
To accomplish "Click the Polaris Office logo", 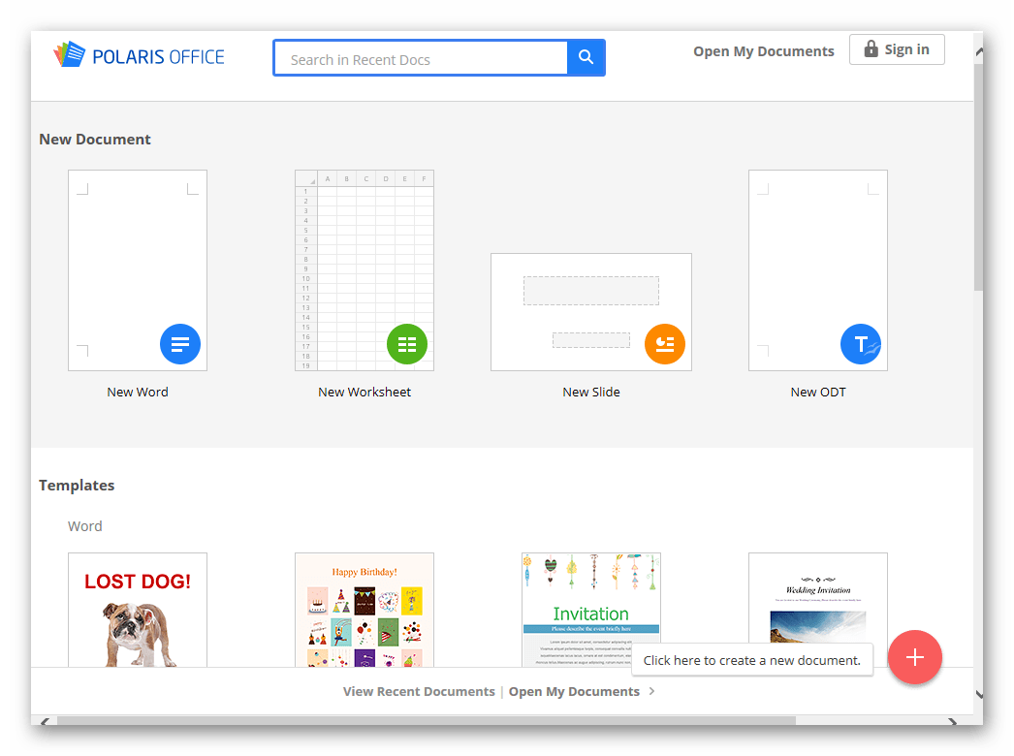I will 139,55.
